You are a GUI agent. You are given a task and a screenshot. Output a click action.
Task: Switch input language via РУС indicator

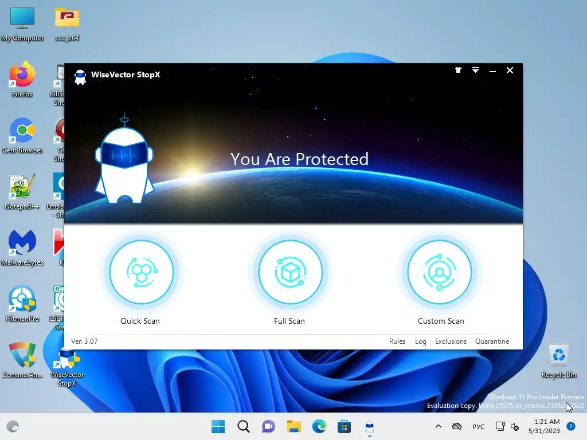478,426
